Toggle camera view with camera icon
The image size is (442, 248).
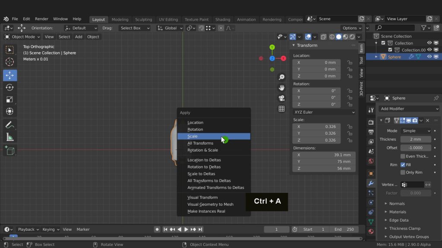[281, 98]
